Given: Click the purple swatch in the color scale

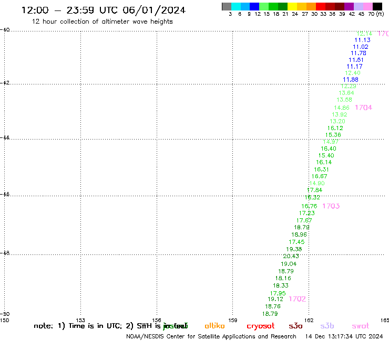Looking at the screenshot, I should pos(349,6).
